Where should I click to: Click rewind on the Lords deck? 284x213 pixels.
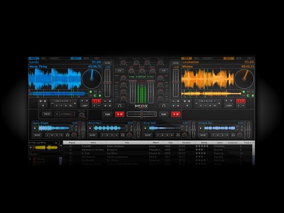tap(40, 101)
